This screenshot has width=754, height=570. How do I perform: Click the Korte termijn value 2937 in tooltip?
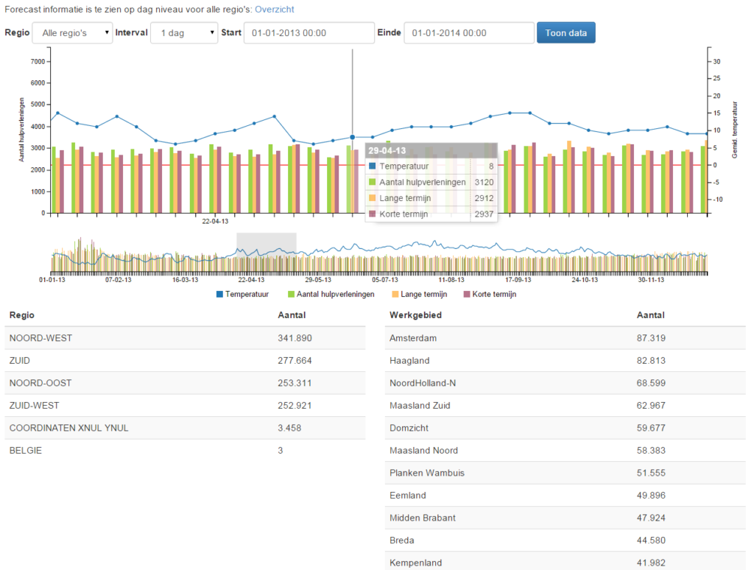click(484, 214)
